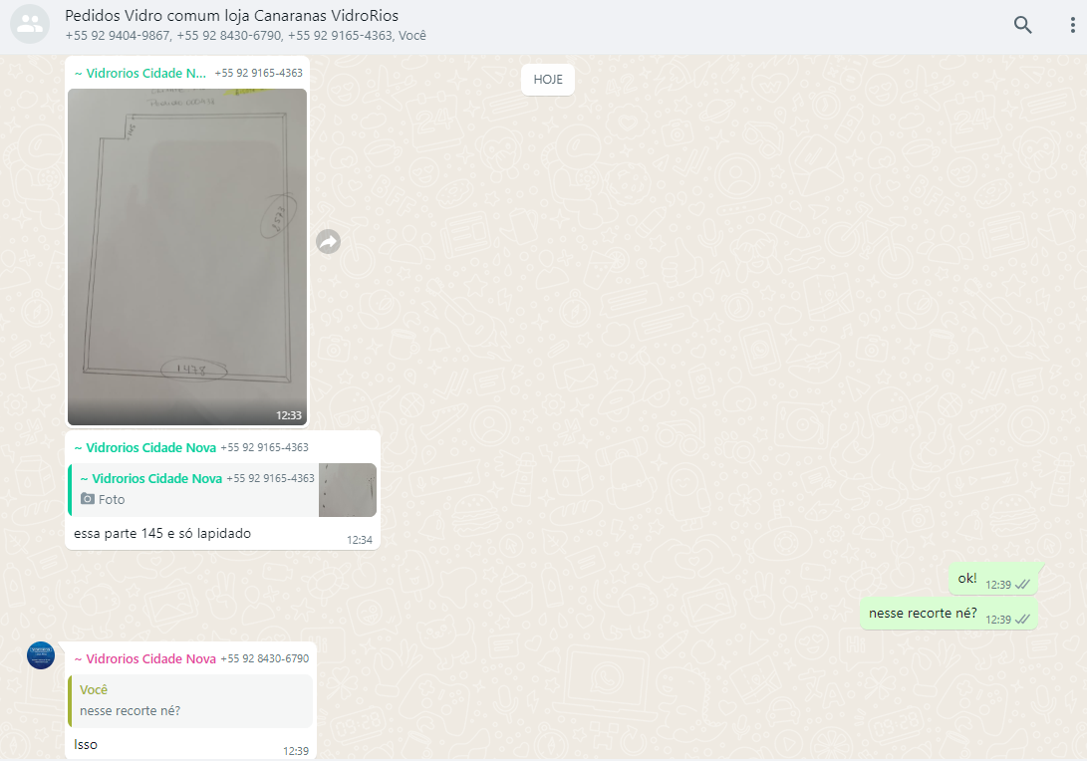Viewport: 1087px width, 761px height.
Task: Click the sent 'ok!' message bubble
Action: 993,579
